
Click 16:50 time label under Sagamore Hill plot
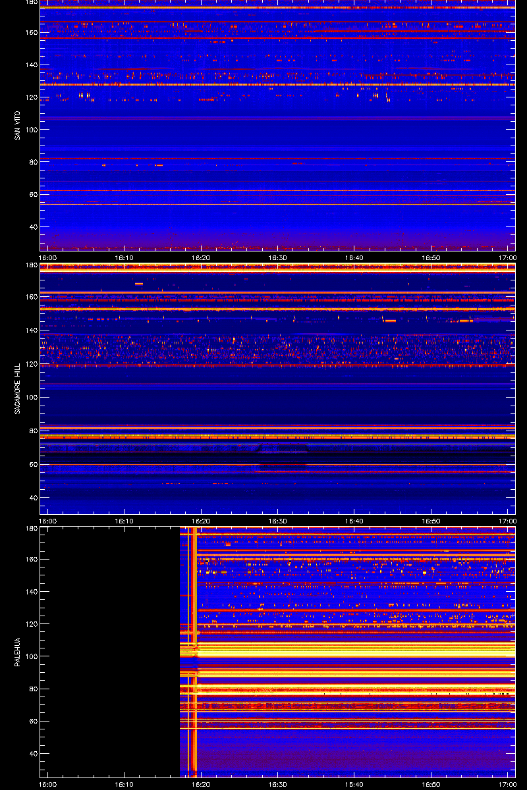[x=431, y=521]
